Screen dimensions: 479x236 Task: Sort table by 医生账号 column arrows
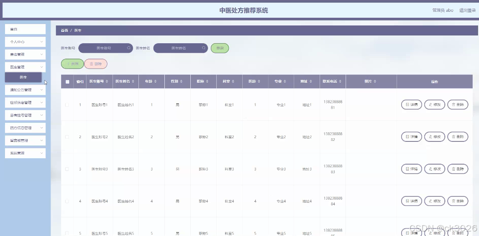tap(107, 81)
